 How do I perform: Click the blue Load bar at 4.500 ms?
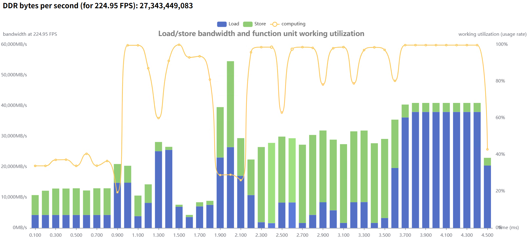(x=487, y=196)
